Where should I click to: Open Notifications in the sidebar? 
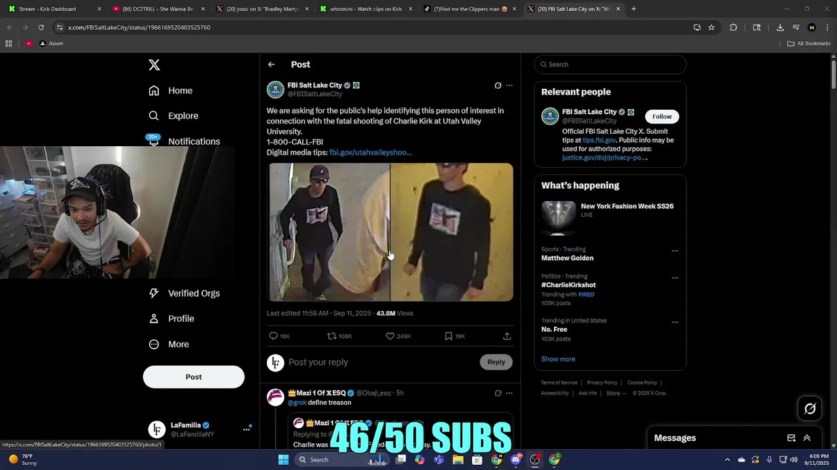click(184, 141)
